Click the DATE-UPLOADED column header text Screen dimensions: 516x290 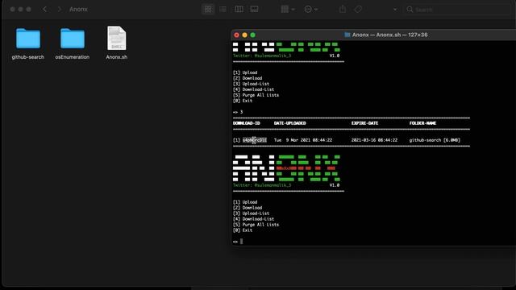[290, 123]
